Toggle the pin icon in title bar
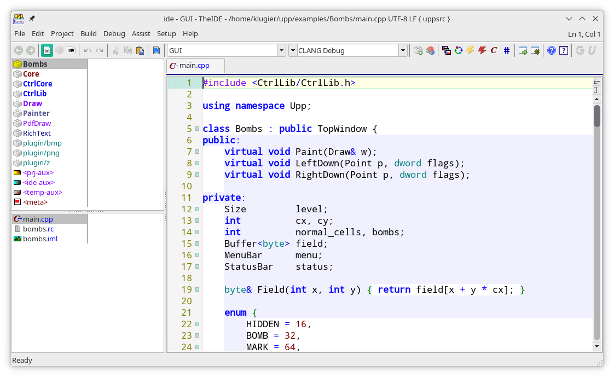 point(32,19)
